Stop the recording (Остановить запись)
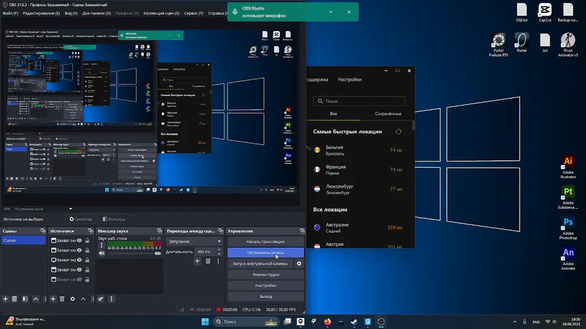This screenshot has height=329, width=586. click(x=266, y=252)
